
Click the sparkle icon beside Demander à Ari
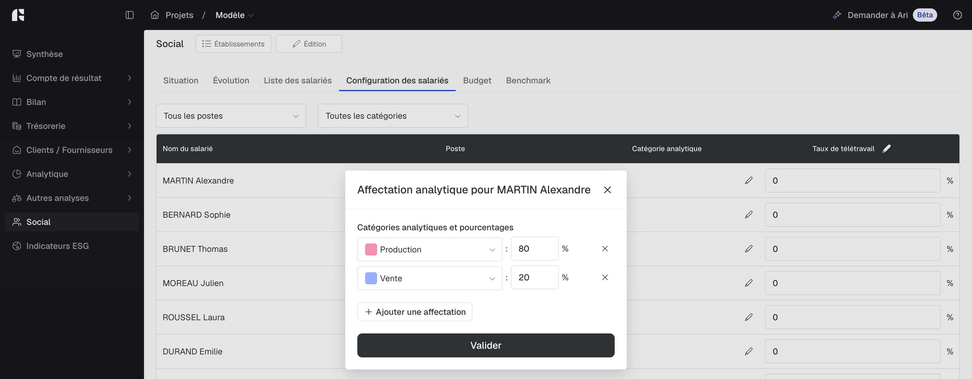point(837,15)
